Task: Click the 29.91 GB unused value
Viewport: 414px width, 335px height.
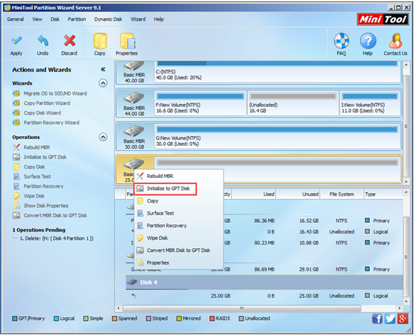Action: 309,269
